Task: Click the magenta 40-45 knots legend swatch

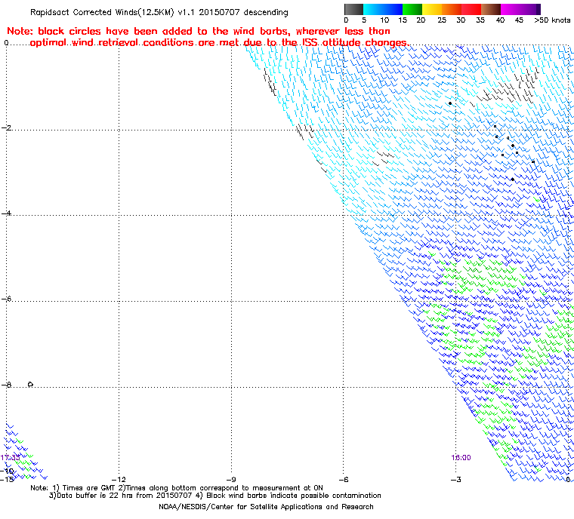Action: click(x=511, y=9)
